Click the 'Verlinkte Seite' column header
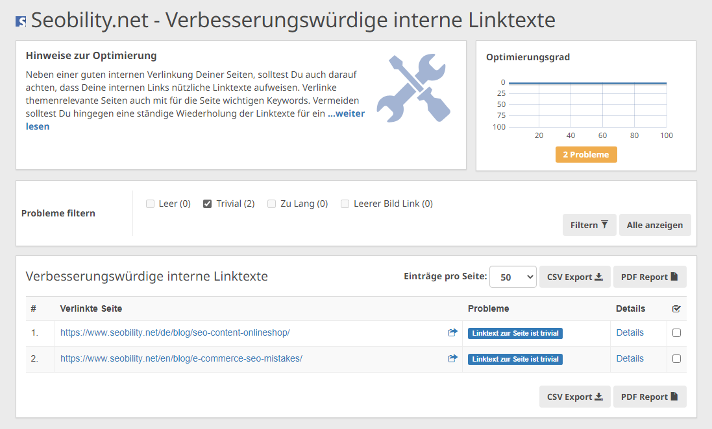Image resolution: width=712 pixels, height=429 pixels. click(91, 308)
